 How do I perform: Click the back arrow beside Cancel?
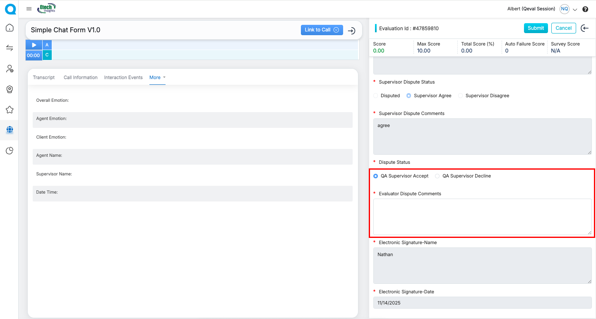point(584,28)
